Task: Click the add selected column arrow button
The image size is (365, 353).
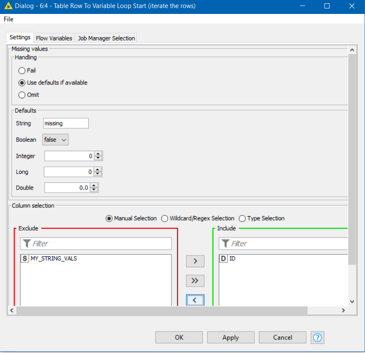Action: coord(195,261)
